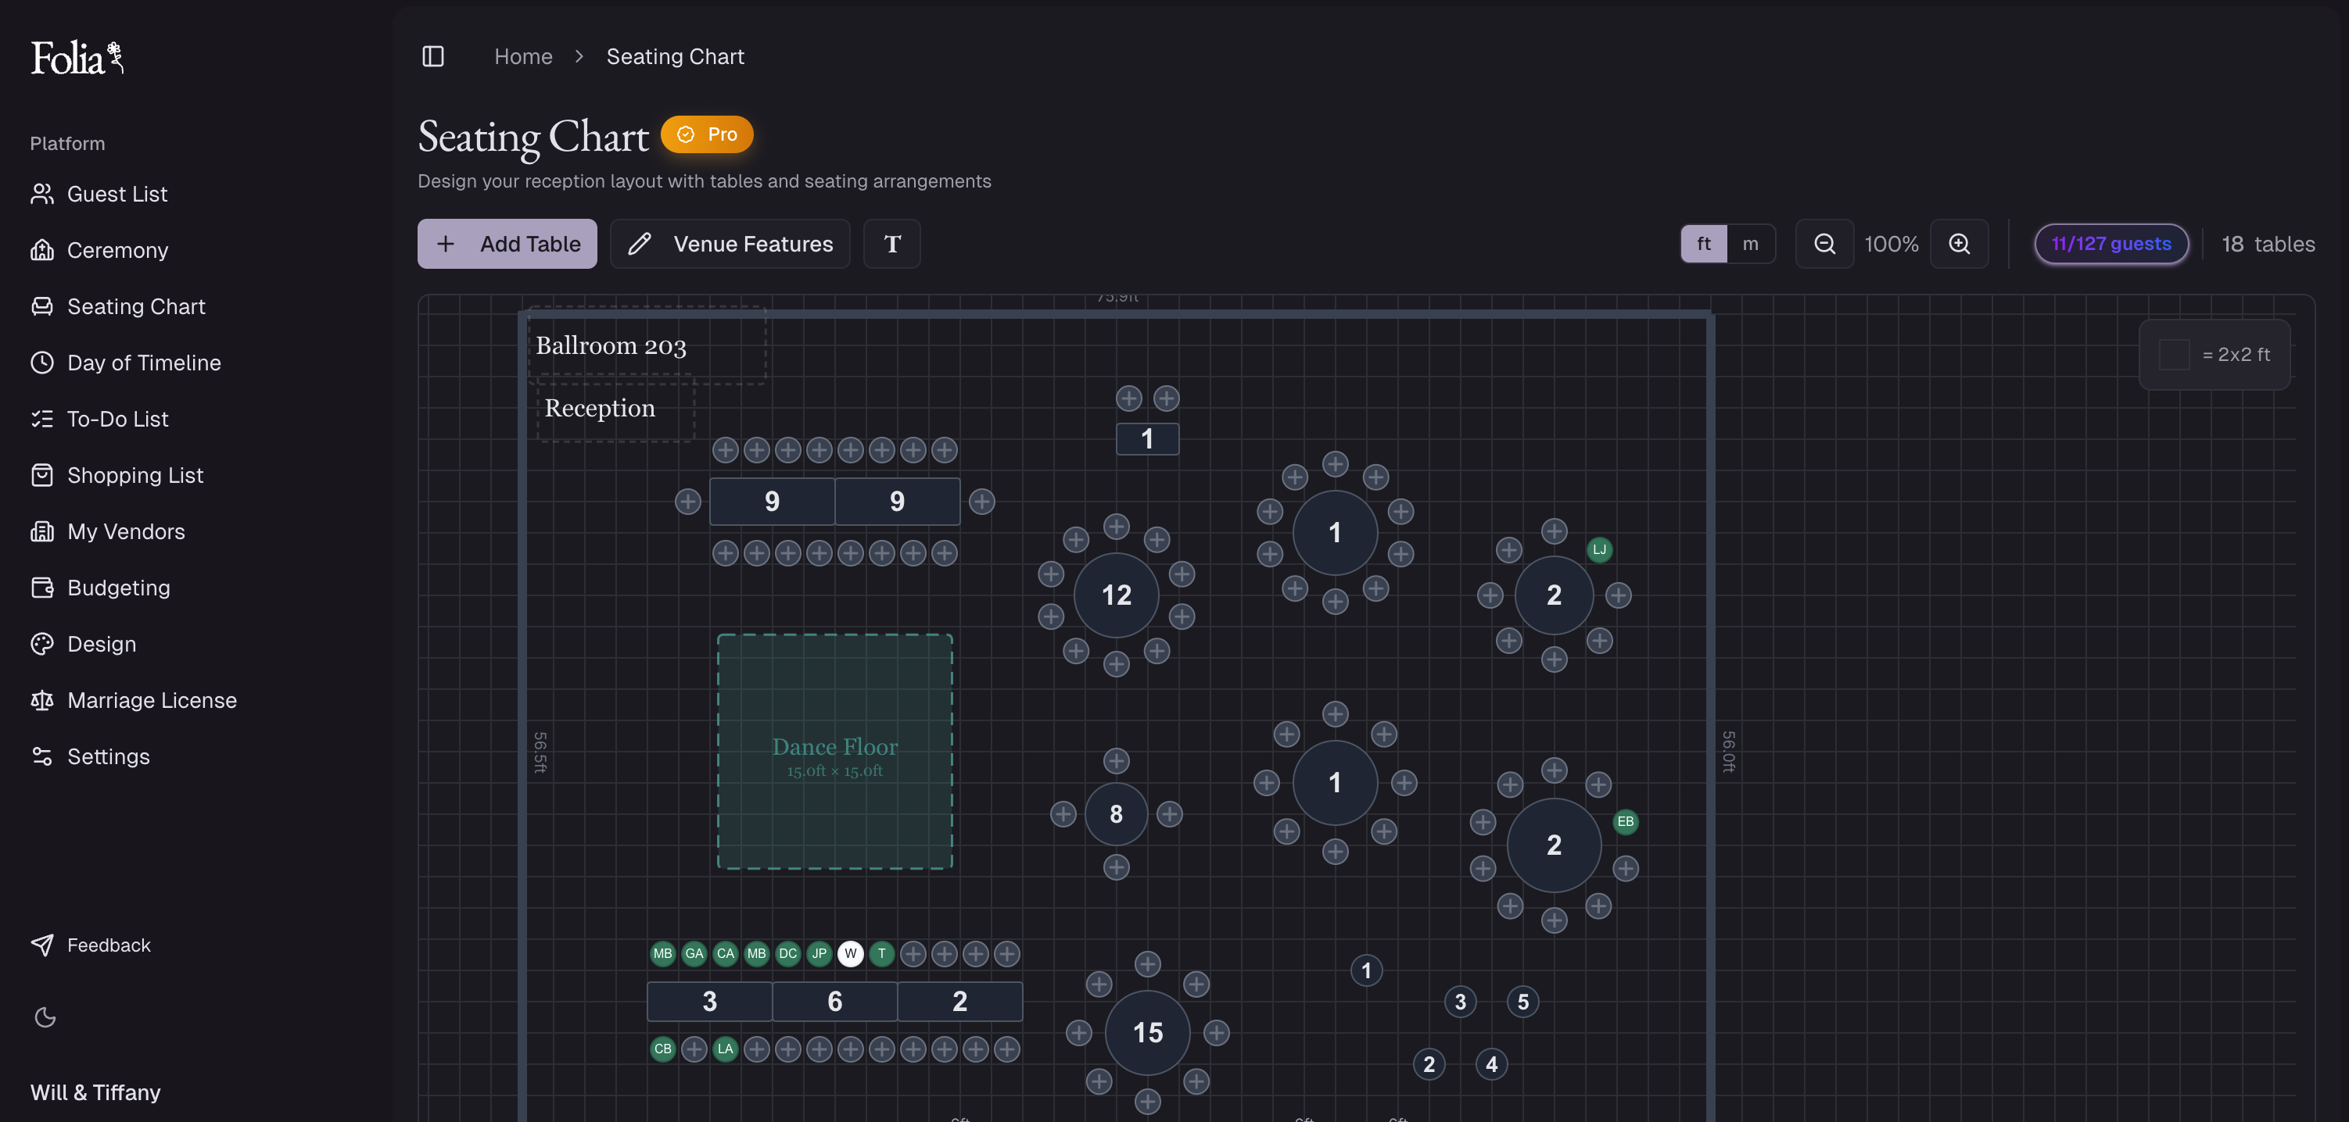This screenshot has width=2349, height=1122.
Task: Select the text label tool T
Action: click(x=891, y=243)
